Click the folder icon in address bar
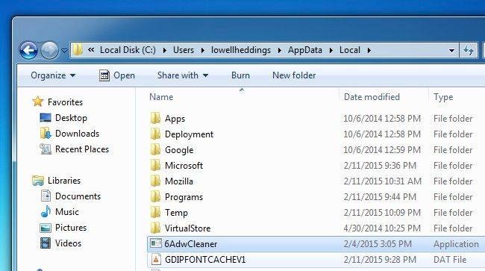Image resolution: width=485 pixels, height=271 pixels. pos(78,49)
